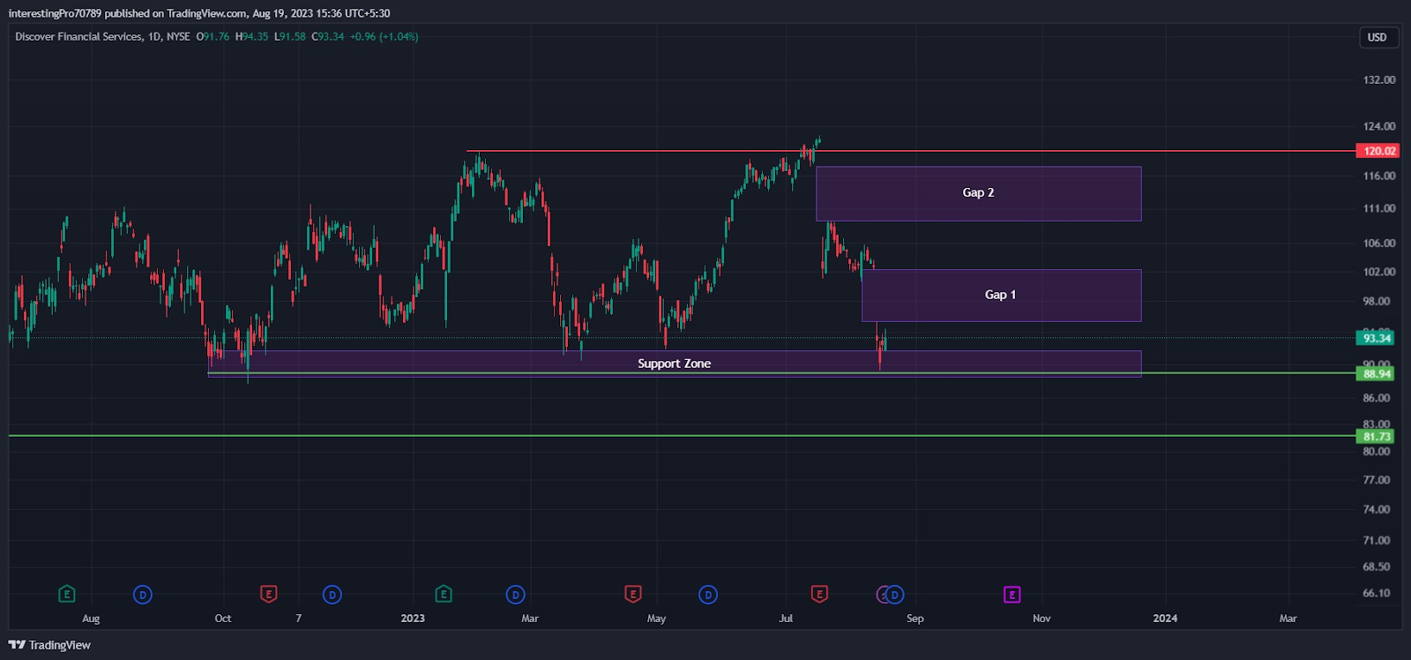Open the green earnings E marker after 2023
The image size is (1411, 660).
pyautogui.click(x=444, y=595)
